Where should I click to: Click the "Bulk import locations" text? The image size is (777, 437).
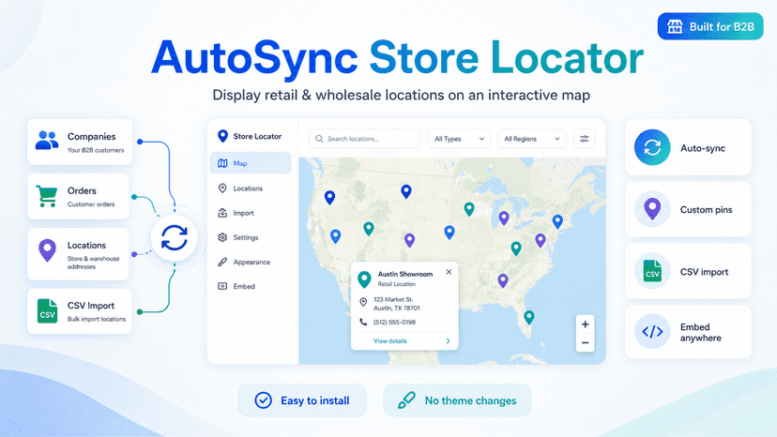(97, 319)
